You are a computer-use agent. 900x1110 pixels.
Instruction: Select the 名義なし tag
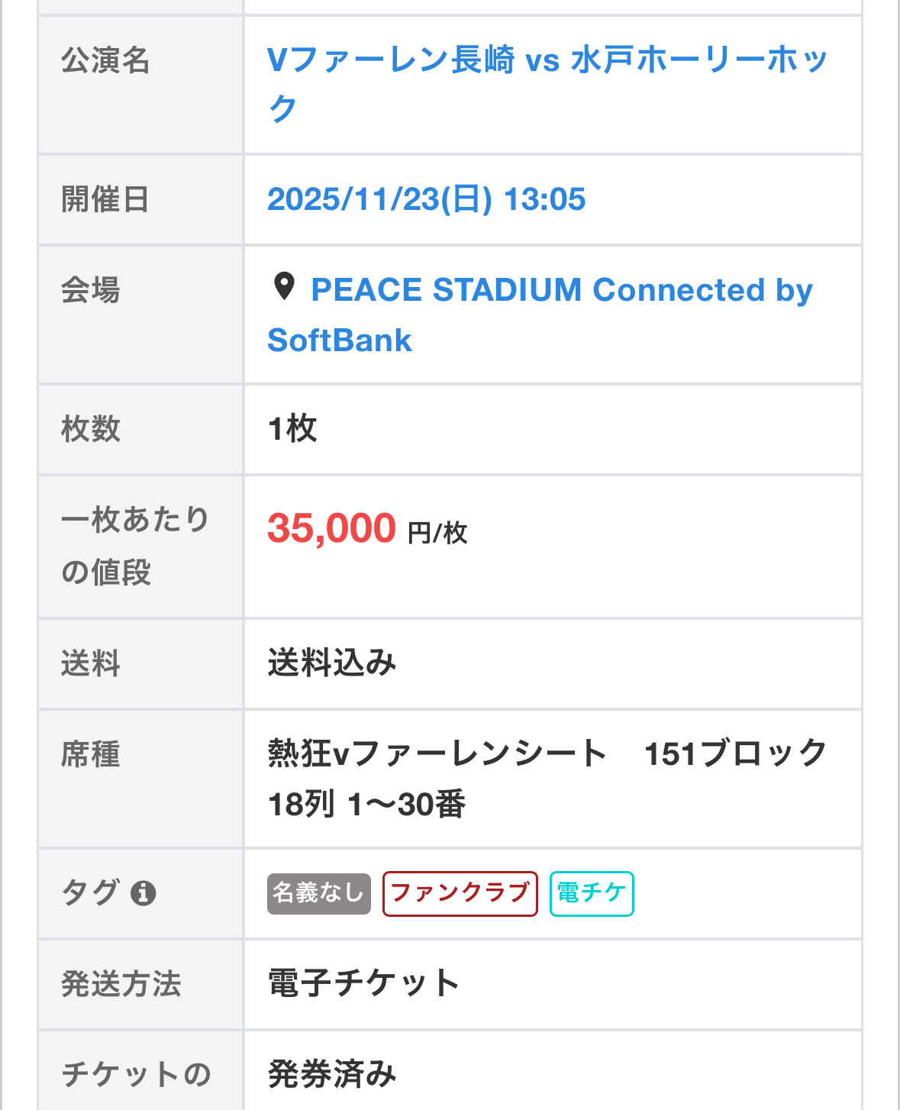coord(318,893)
